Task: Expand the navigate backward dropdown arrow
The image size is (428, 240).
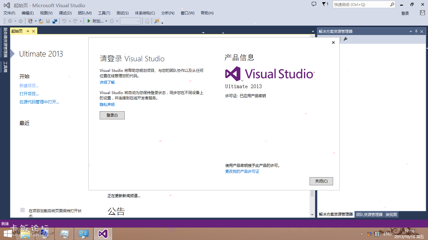Action: tap(15, 21)
